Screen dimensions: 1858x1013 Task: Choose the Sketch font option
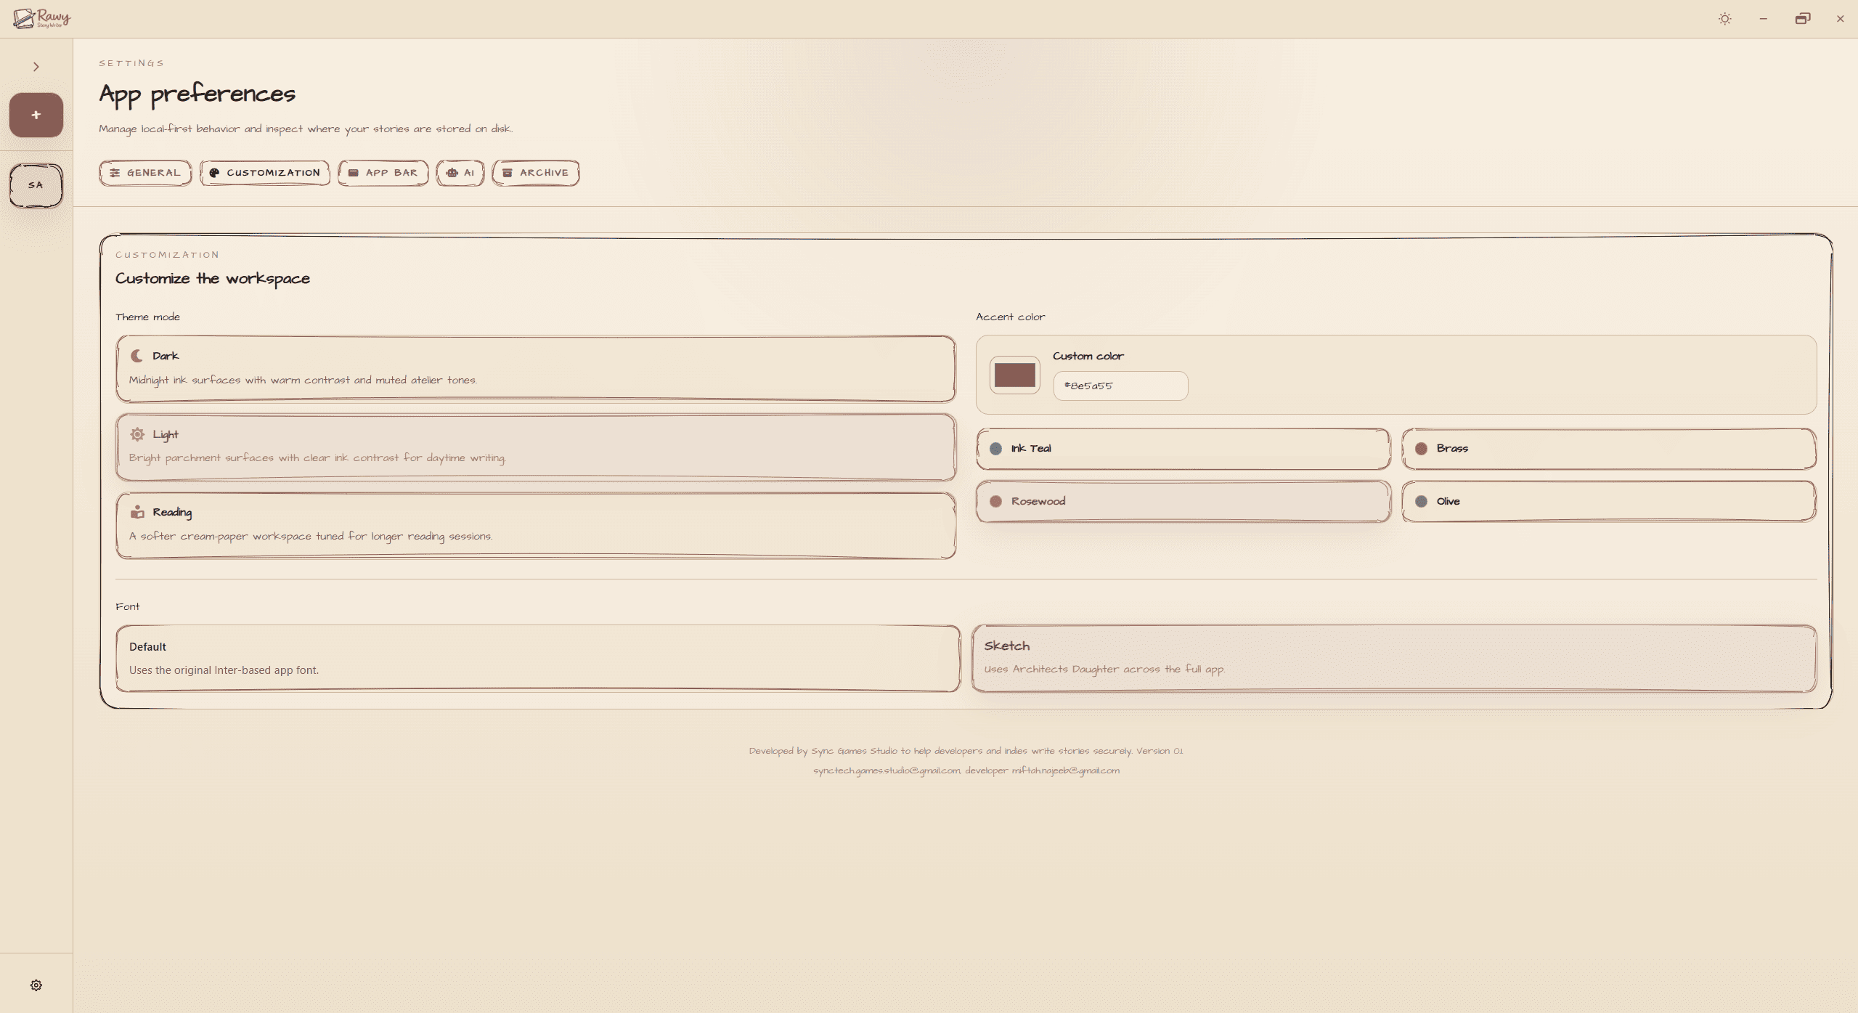tap(1393, 658)
